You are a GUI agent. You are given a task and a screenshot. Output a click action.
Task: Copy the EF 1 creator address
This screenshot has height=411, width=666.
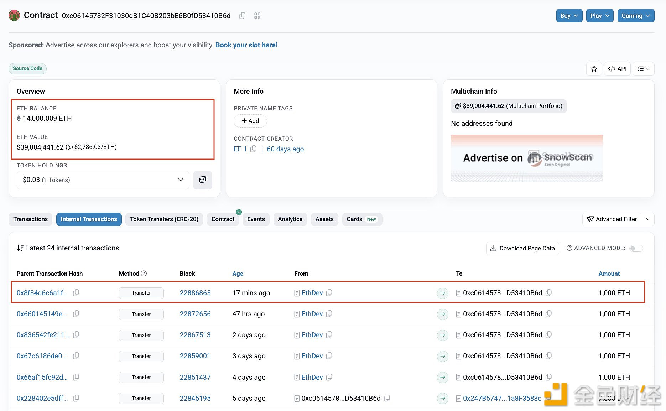coord(253,149)
